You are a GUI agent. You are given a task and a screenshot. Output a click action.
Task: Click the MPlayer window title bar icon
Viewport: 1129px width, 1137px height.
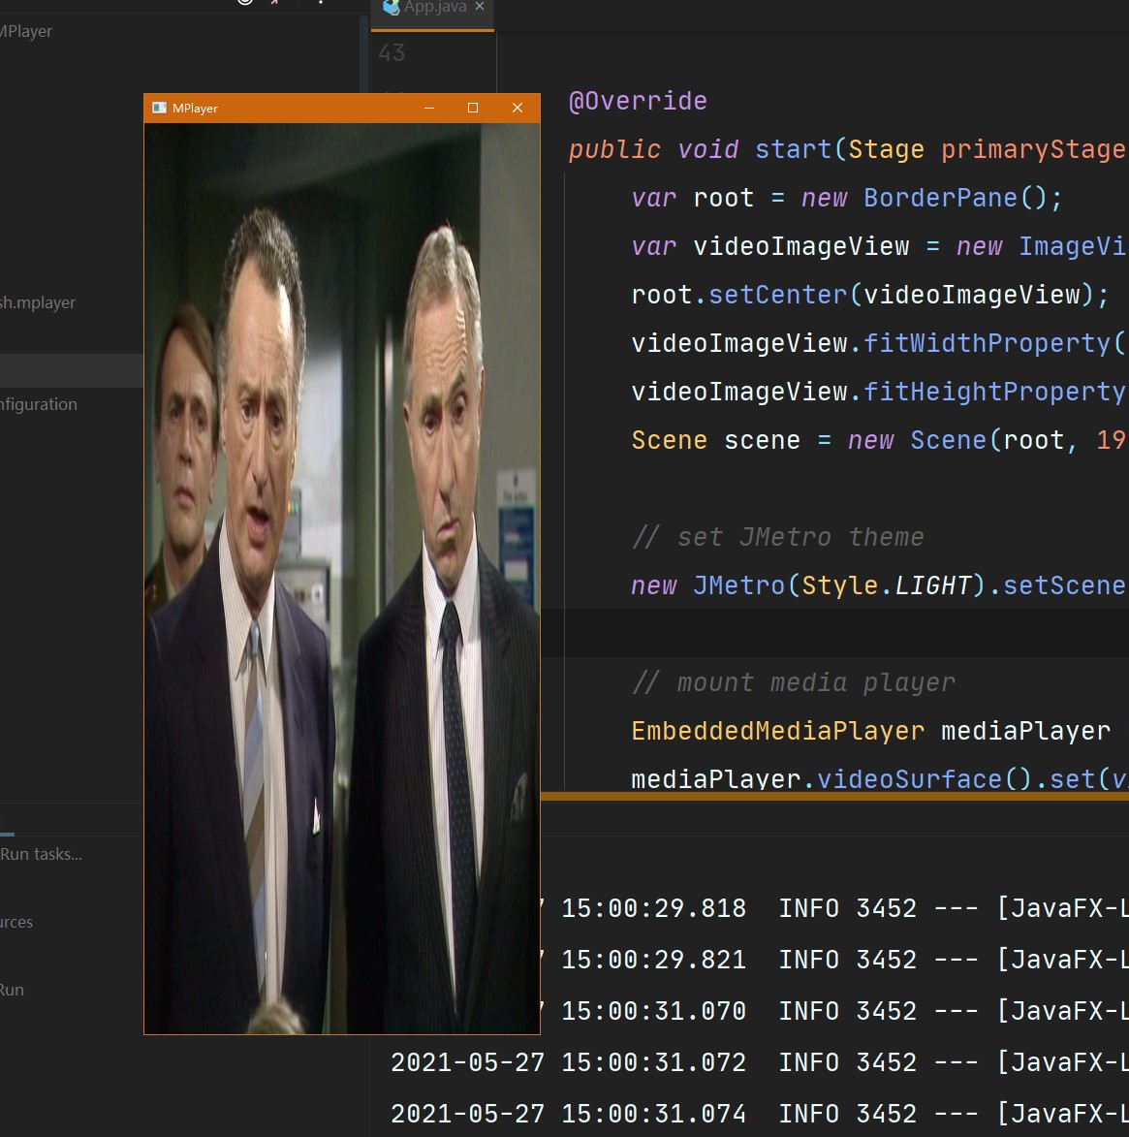click(160, 108)
